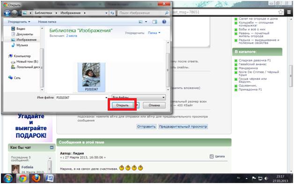Screen dimensions: 294x184
Task: Click the network icon in system tray
Action: pyautogui.click(x=260, y=178)
